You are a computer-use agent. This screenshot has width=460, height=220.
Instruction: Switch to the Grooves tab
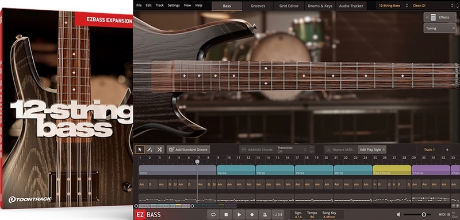click(258, 6)
